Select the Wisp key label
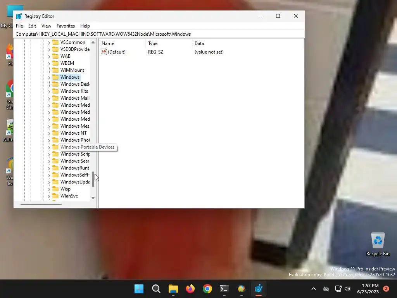397x298 pixels. [65, 189]
